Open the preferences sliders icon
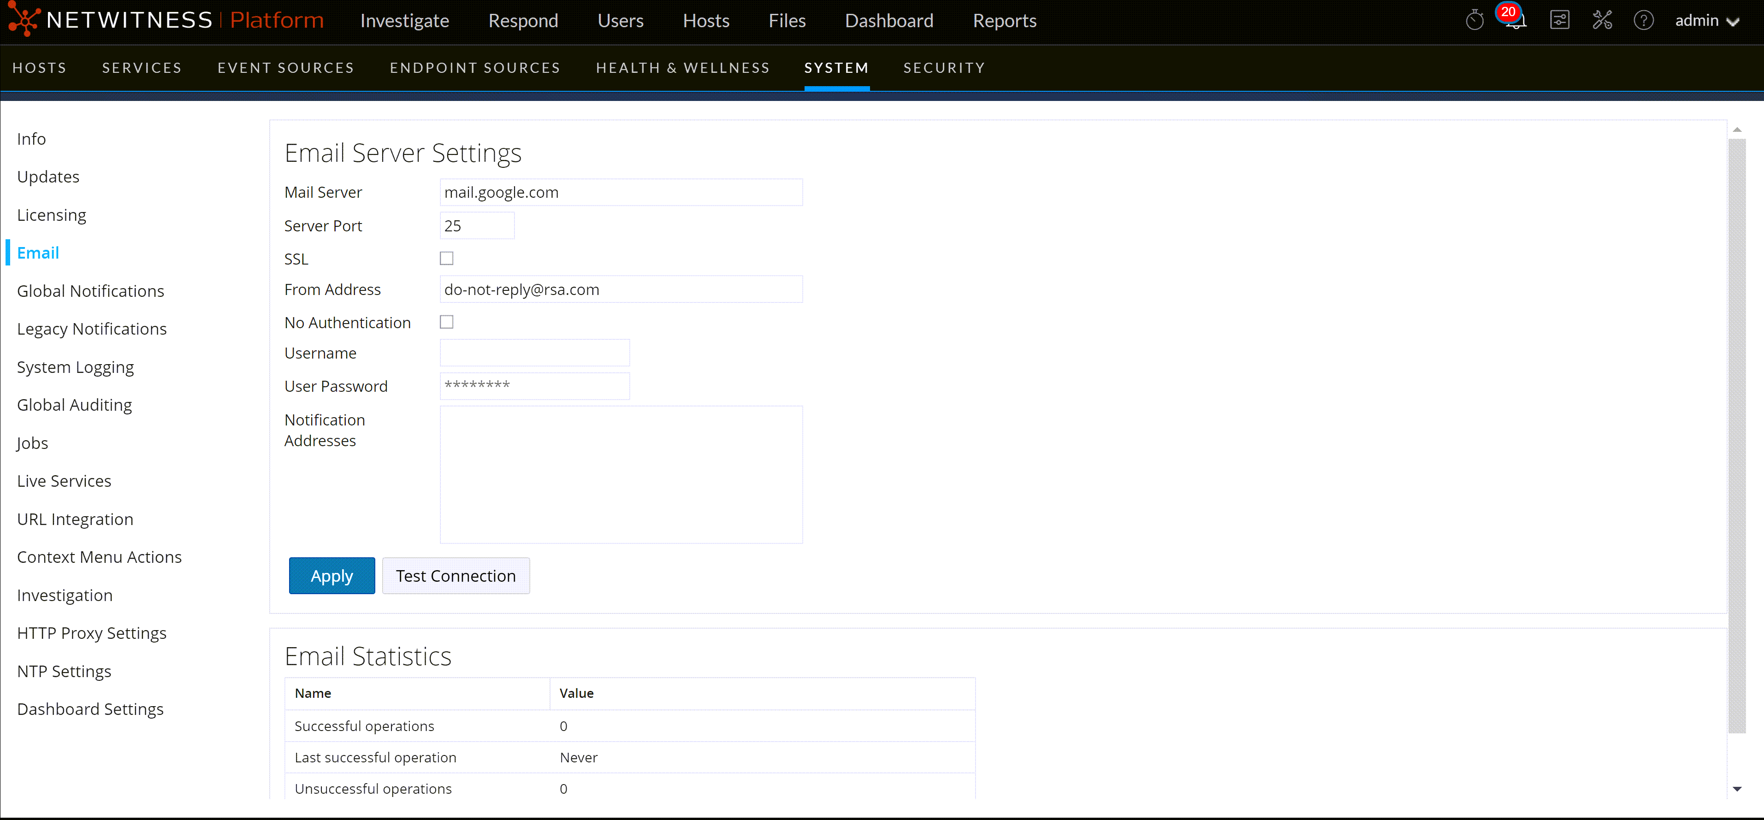Viewport: 1764px width, 820px height. click(1559, 21)
